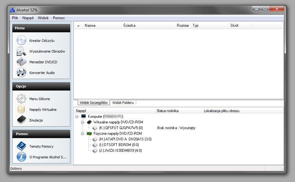Image resolution: width=295 pixels, height=182 pixels.
Task: Click the Menadżer DVD/CD drive icon
Action: [x=21, y=62]
